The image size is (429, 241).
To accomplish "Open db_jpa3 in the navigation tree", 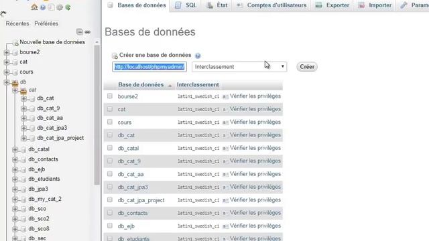I will 38,189.
